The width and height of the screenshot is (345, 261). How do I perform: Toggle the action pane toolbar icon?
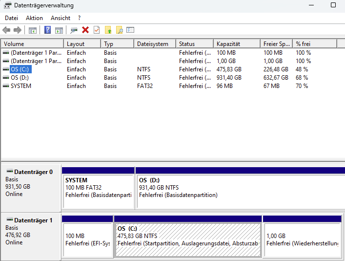[59, 30]
